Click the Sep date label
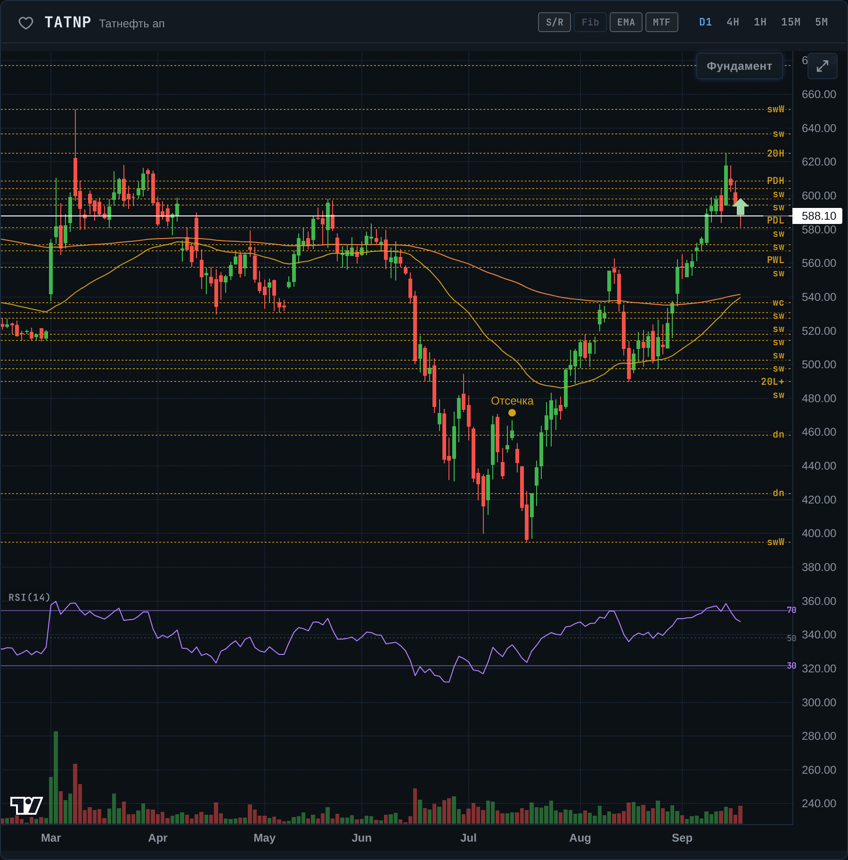The height and width of the screenshot is (860, 848). [x=682, y=838]
